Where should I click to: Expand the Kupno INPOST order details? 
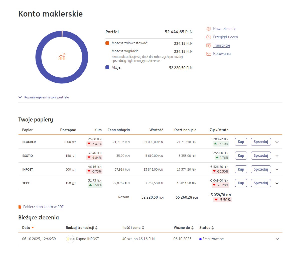point(277,239)
